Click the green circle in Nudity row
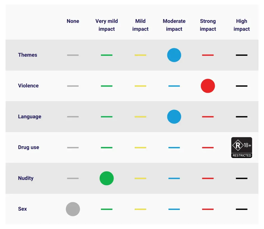This screenshot has height=229, width=264. tap(106, 178)
